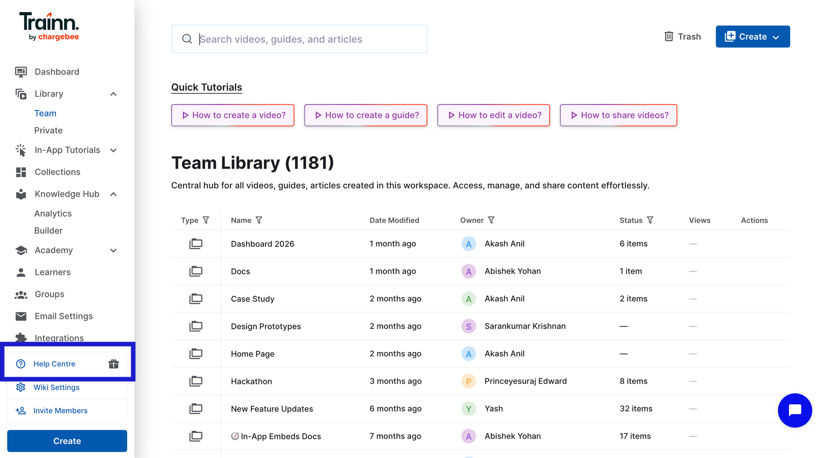Viewport: 827px width, 458px height.
Task: Click the Status column filter icon
Action: tap(650, 220)
